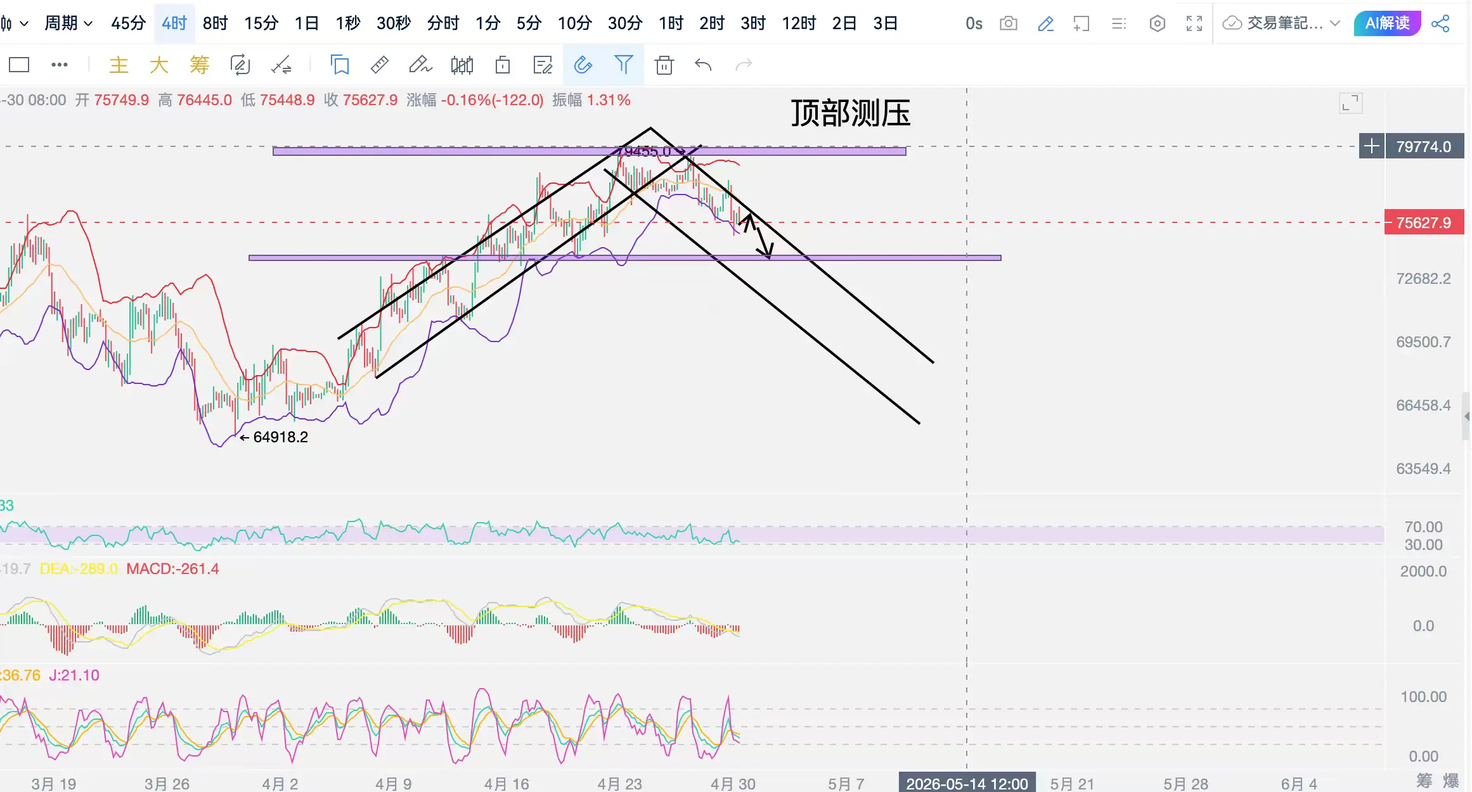1472x792 pixels.
Task: Select the rectangle drawing tool
Action: tap(19, 65)
